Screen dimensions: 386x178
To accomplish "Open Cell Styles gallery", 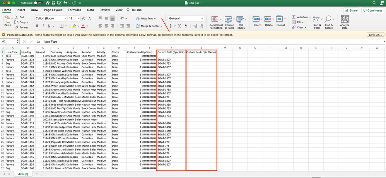I will pos(241,22).
